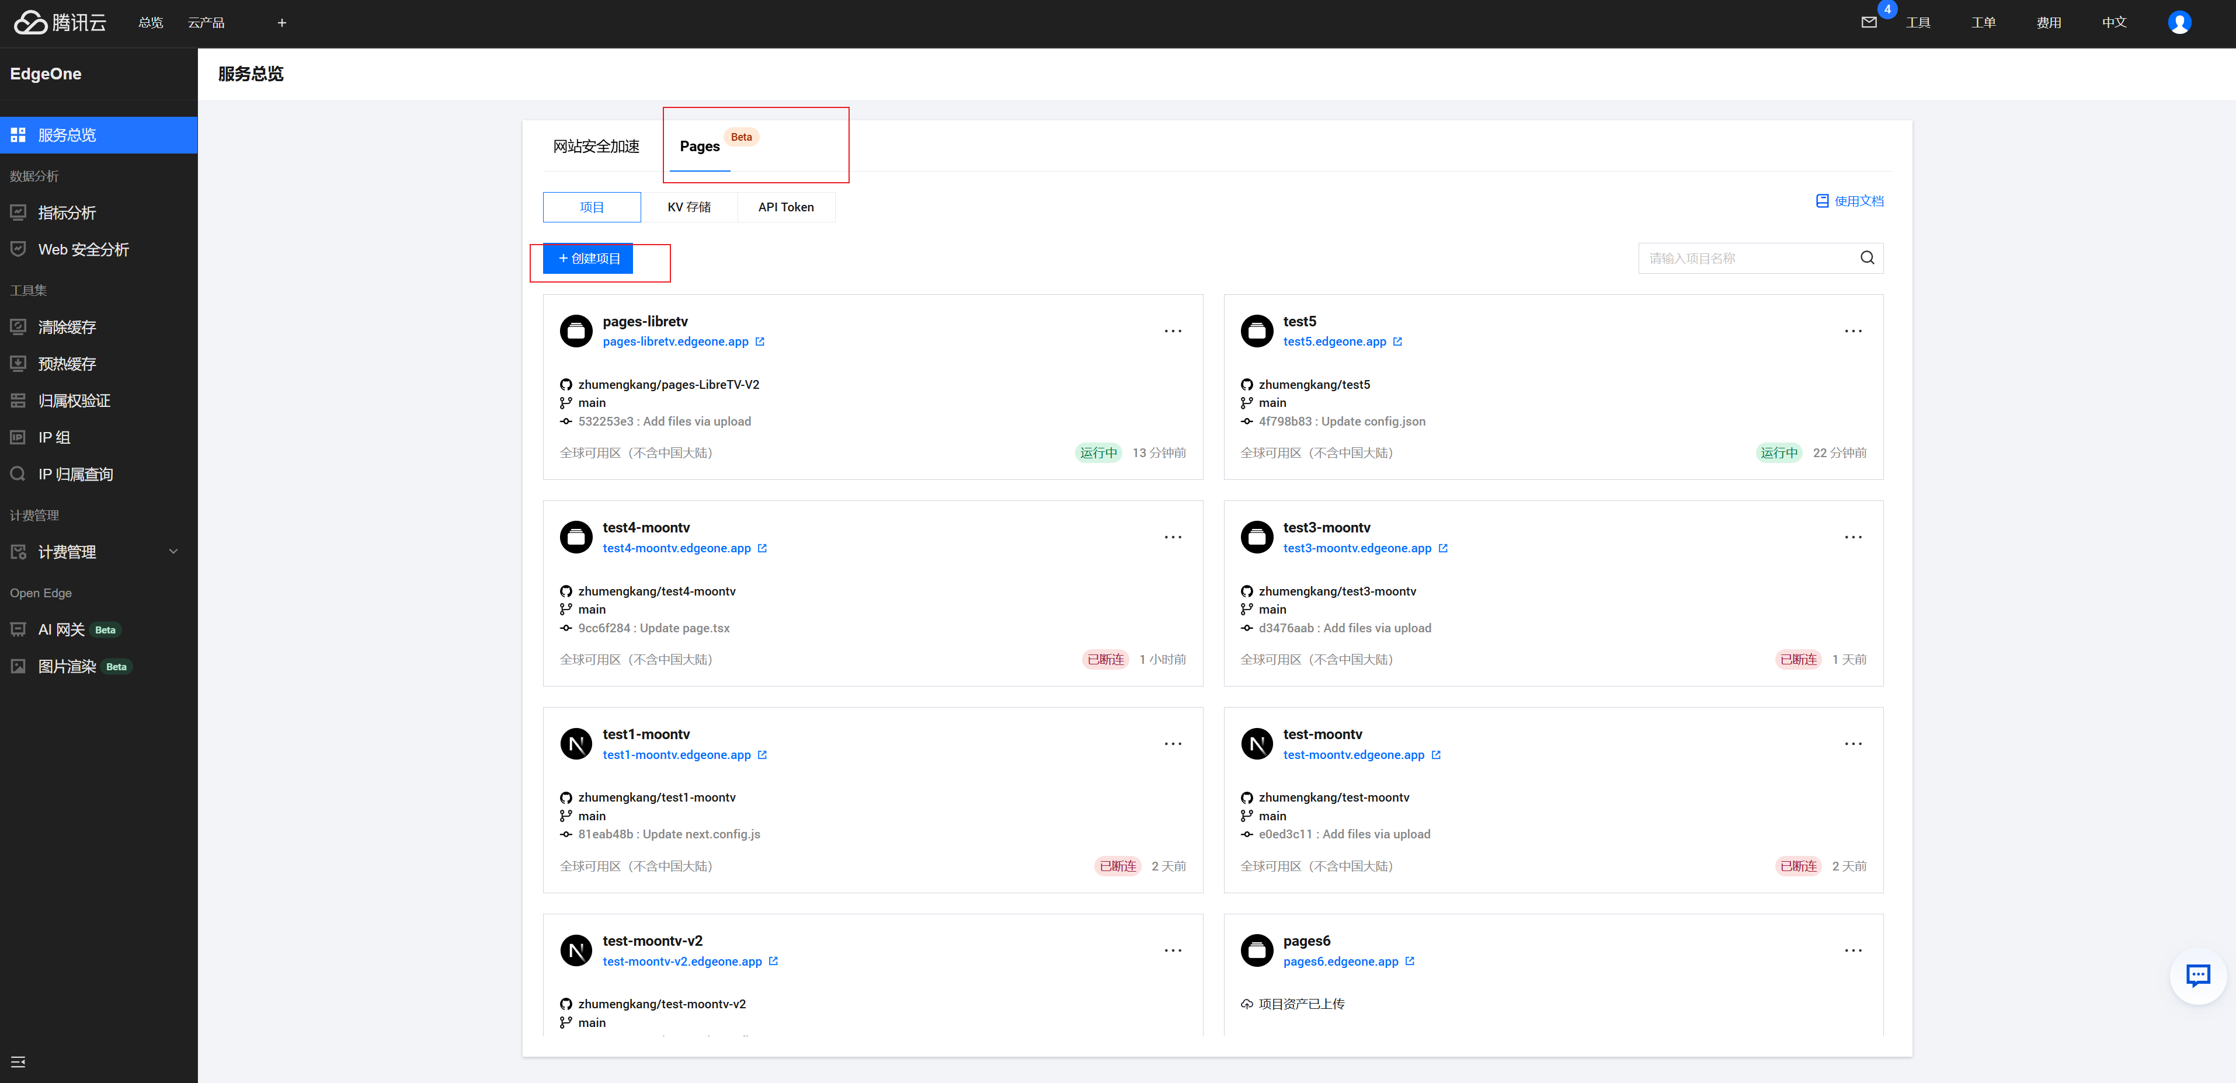The height and width of the screenshot is (1083, 2236).
Task: Focus the project name search field
Action: point(1760,257)
